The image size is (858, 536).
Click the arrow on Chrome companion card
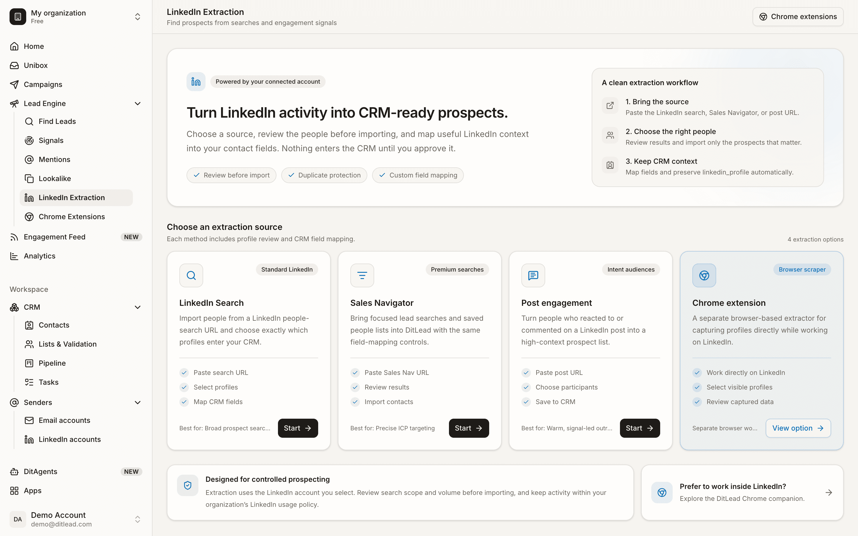point(829,493)
